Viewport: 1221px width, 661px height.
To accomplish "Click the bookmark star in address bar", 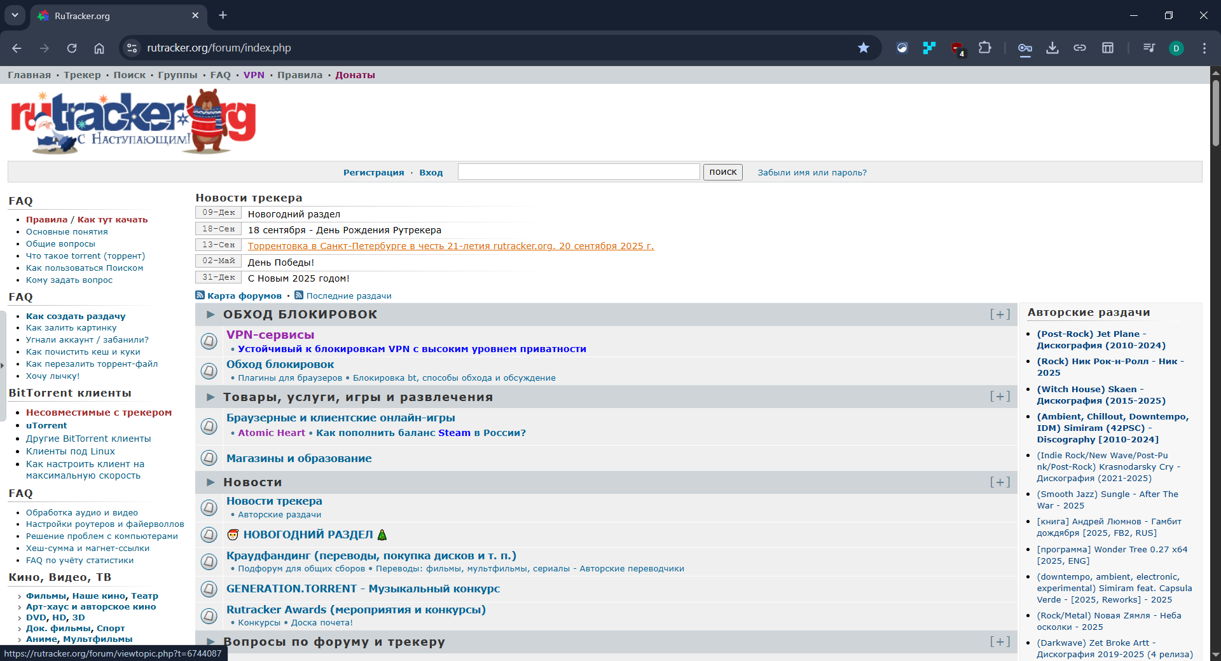I will 863,48.
